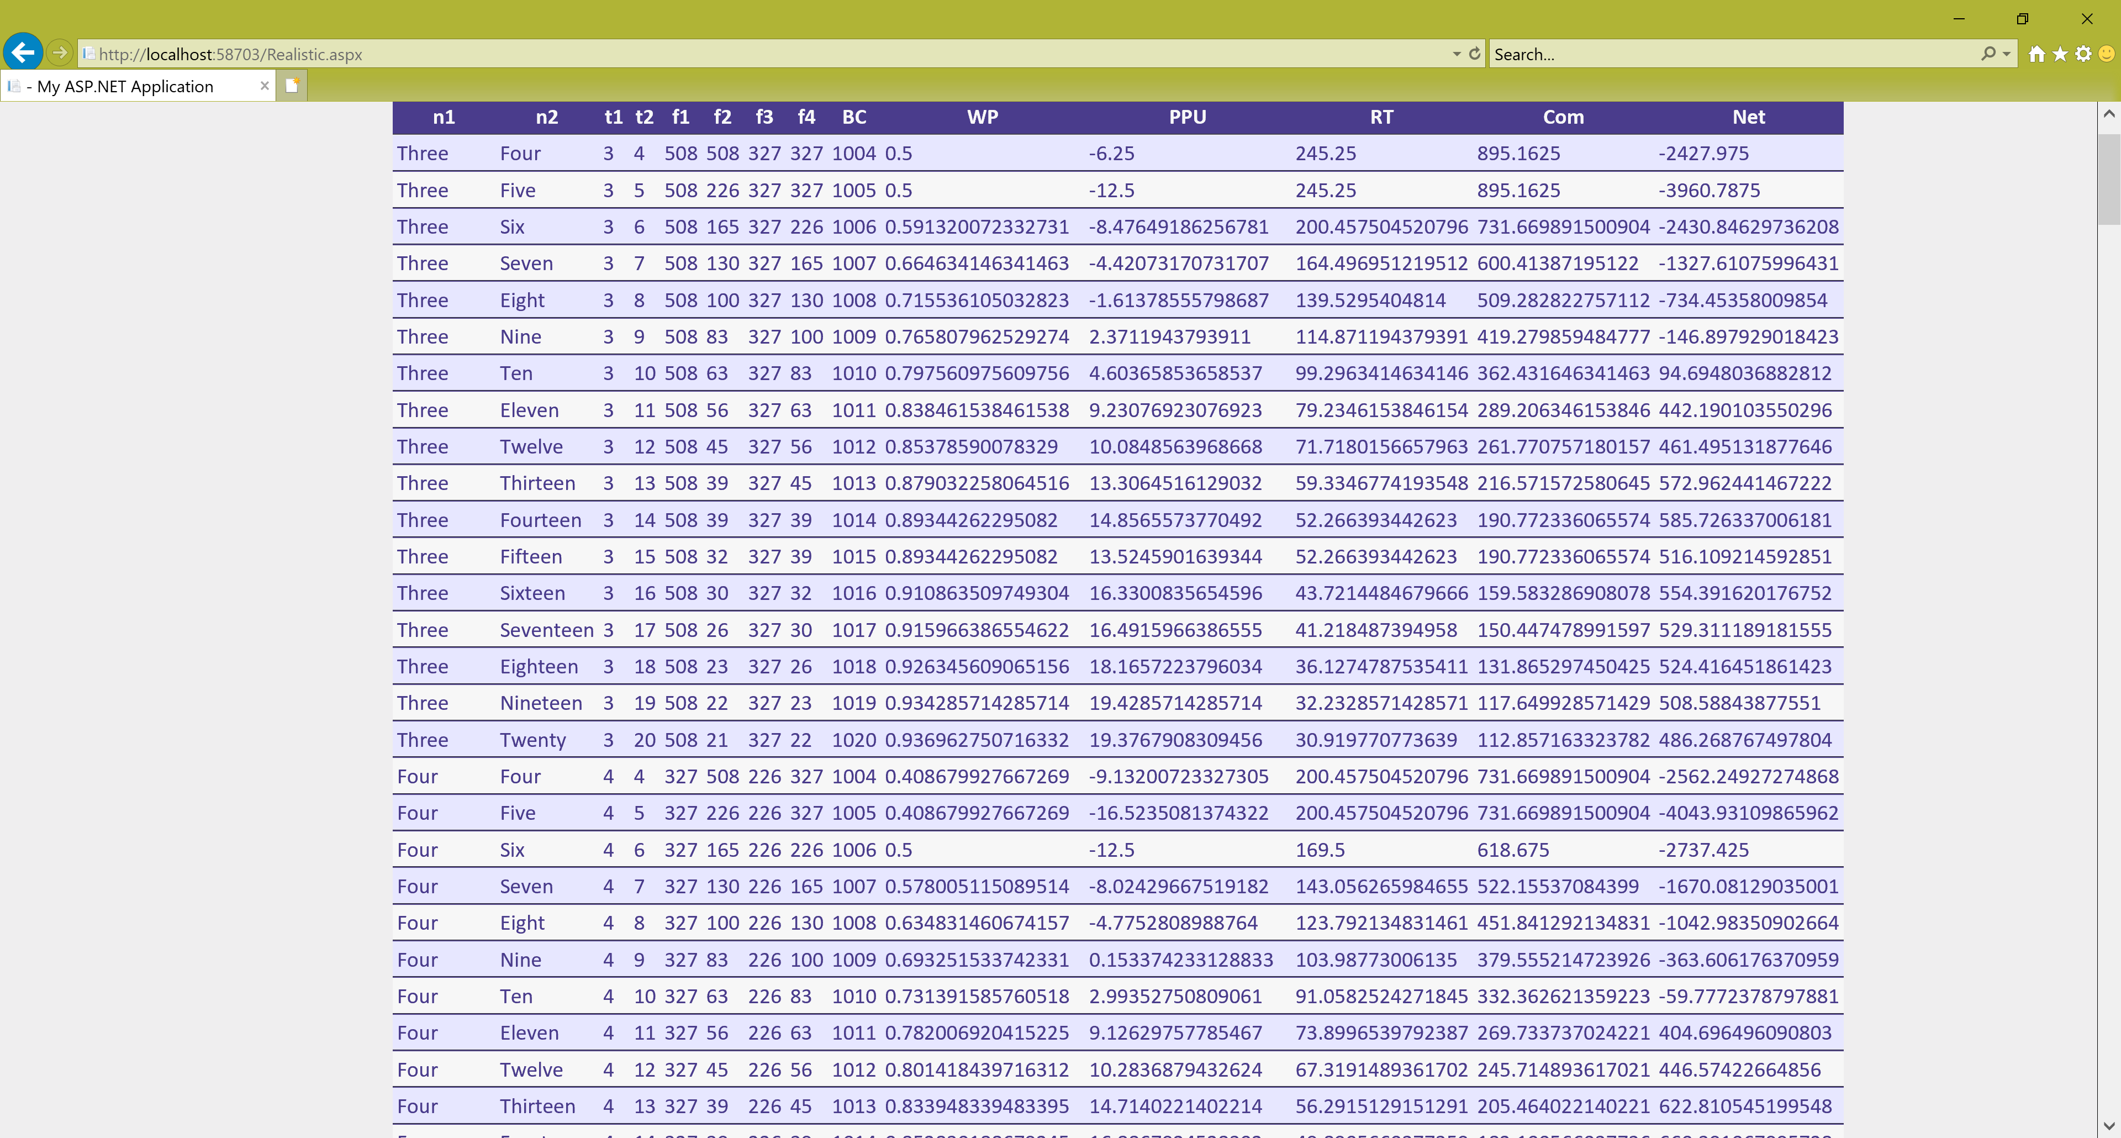Click PPU value -16.5235081374322
2121x1138 pixels.
pos(1178,813)
